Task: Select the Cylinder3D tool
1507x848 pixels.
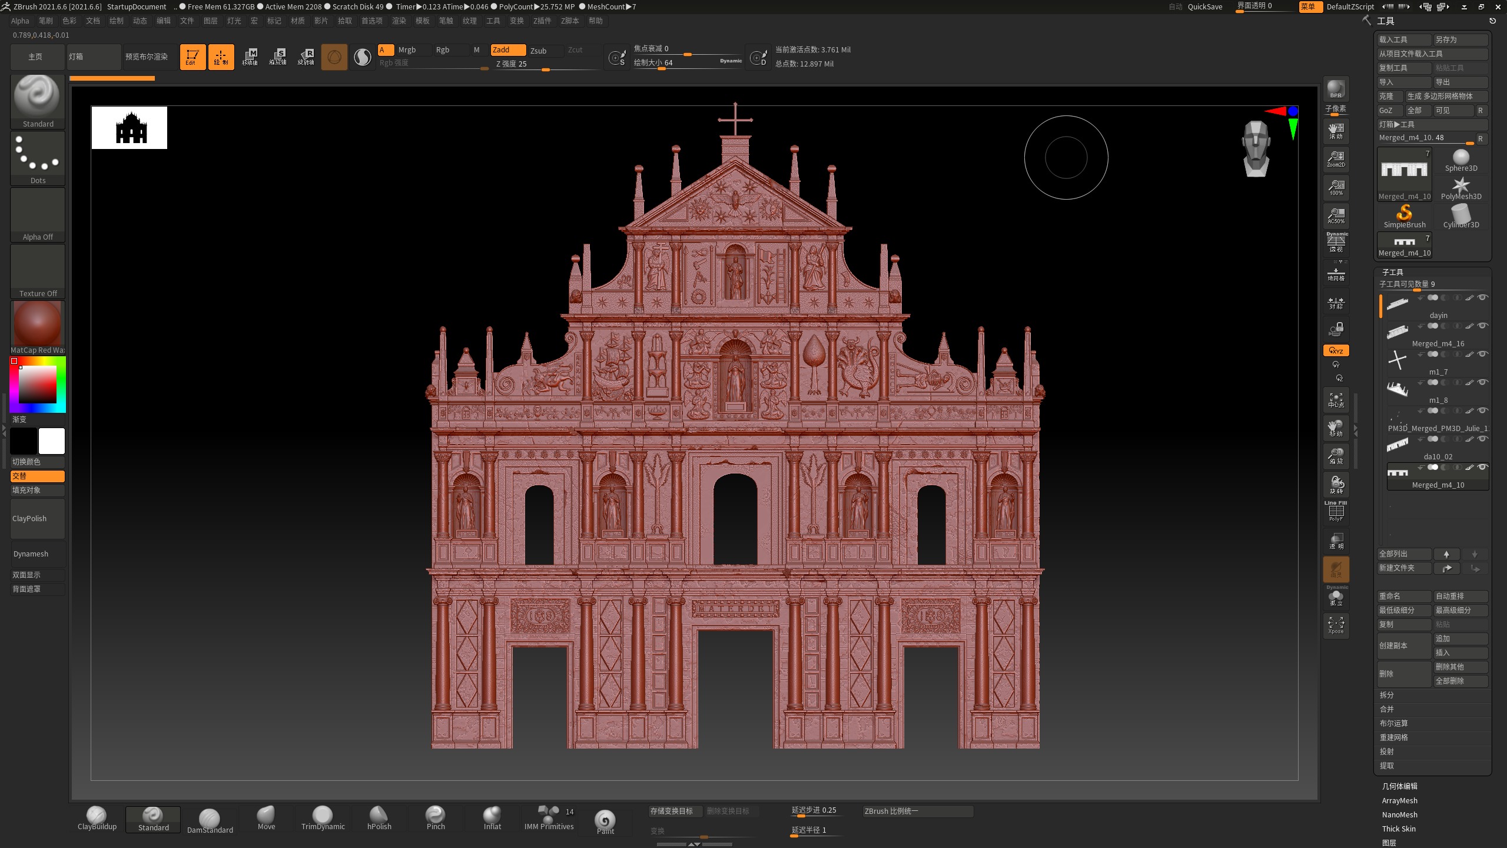Action: point(1461,217)
